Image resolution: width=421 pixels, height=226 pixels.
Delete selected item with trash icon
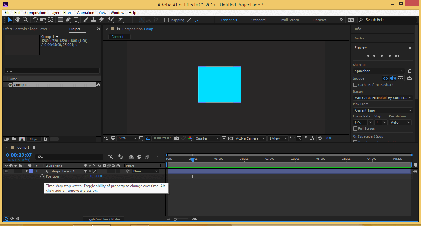[45, 139]
